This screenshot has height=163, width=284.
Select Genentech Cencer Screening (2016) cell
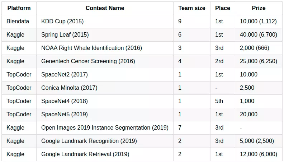point(88,61)
